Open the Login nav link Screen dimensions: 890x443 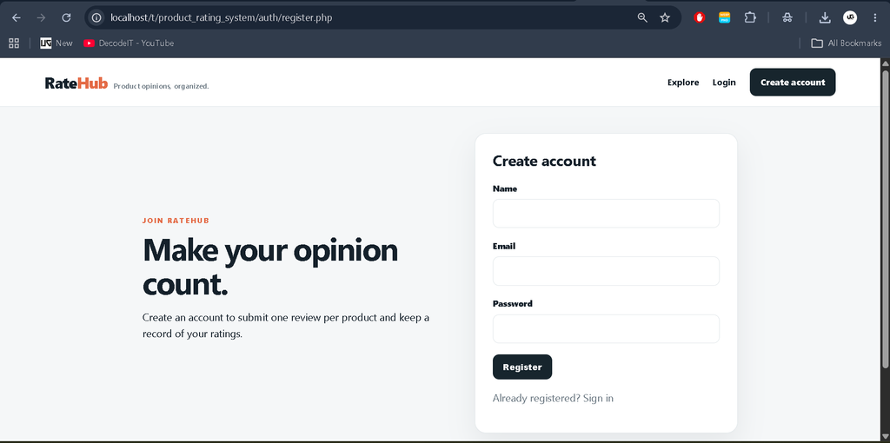click(724, 83)
